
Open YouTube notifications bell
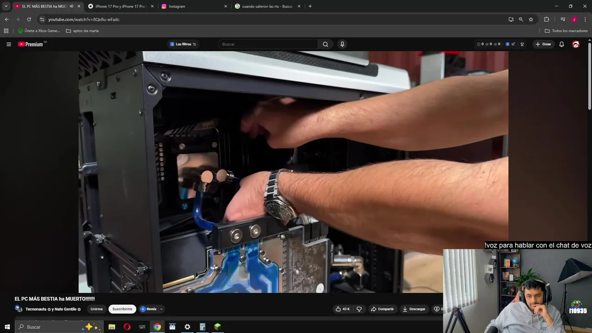[x=561, y=44]
